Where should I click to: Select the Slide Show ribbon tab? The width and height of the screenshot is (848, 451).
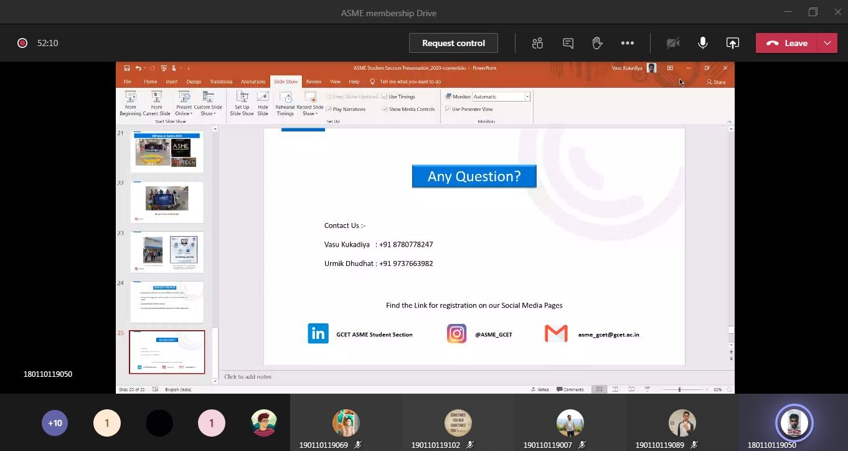click(x=286, y=82)
